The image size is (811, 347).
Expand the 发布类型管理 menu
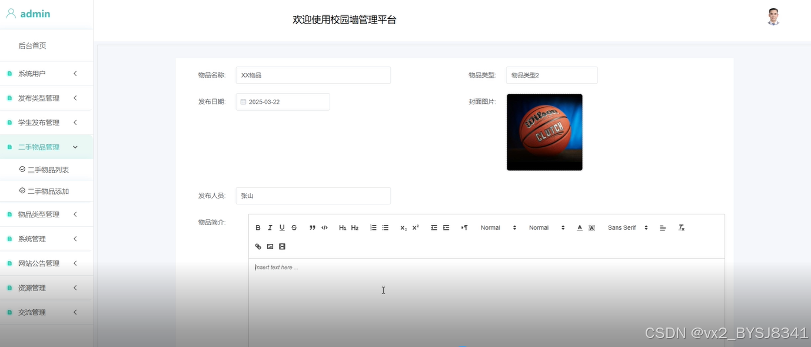(46, 98)
